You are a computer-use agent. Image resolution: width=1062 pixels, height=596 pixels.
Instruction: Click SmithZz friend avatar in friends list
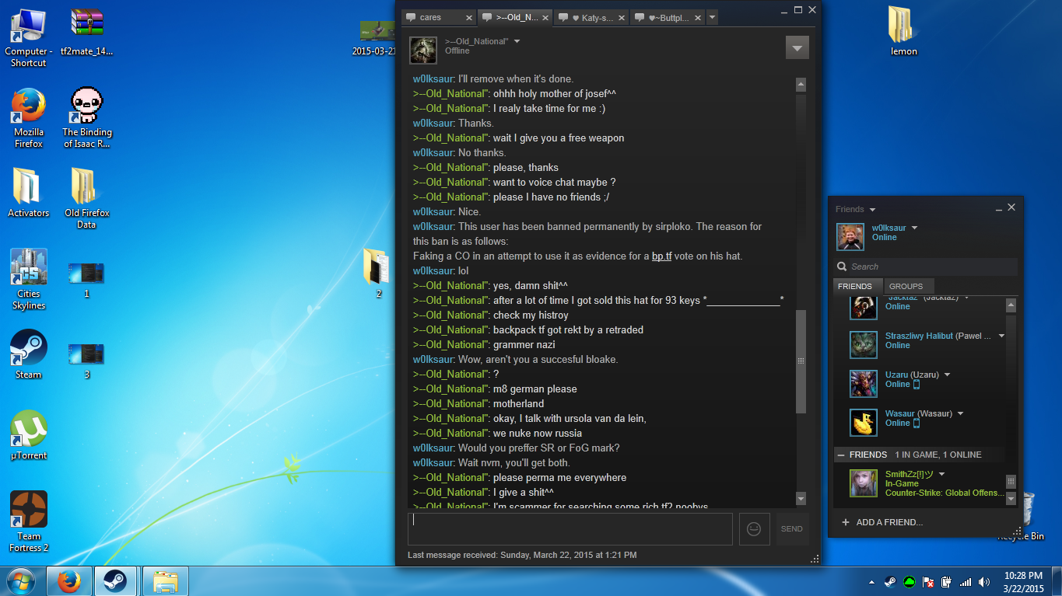[x=864, y=483]
